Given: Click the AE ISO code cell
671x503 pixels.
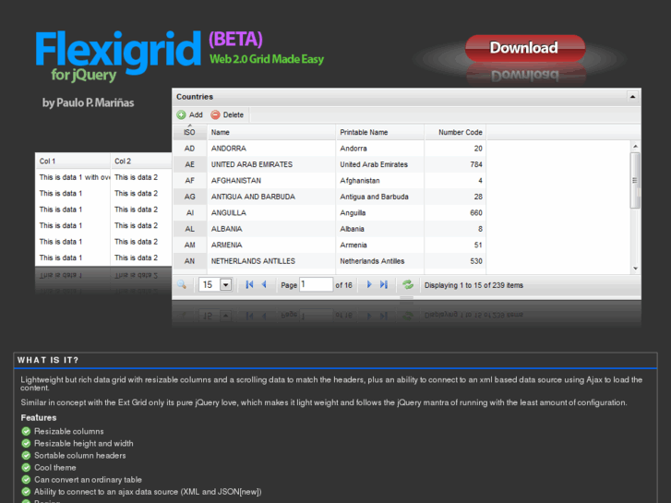Looking at the screenshot, I should (189, 164).
